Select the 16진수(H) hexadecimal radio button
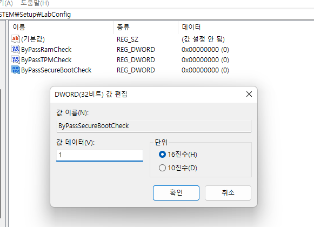Viewport: 314px width, 227px height. pyautogui.click(x=162, y=155)
